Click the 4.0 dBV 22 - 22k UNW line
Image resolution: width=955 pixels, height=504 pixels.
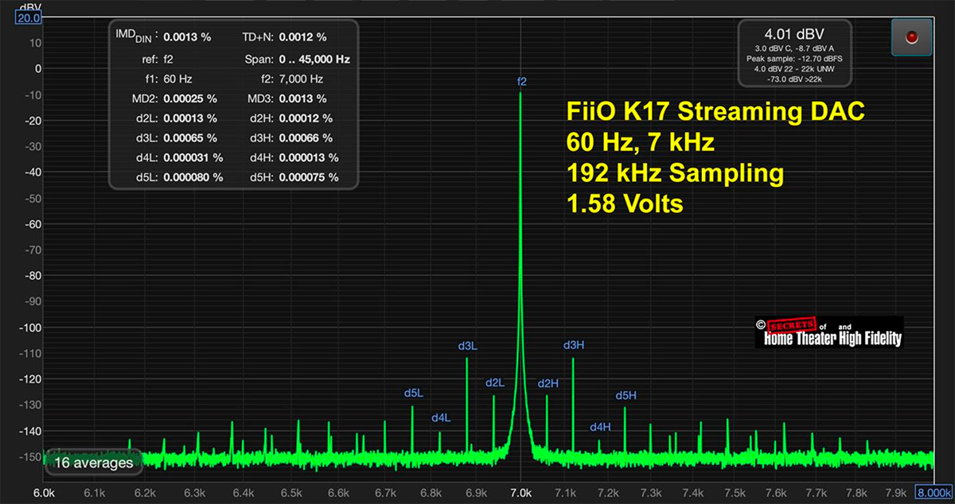(x=794, y=69)
